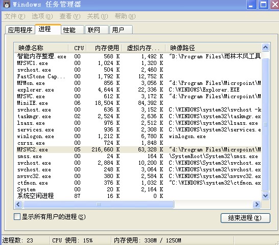The image size is (279, 245).
Task: Click the 84,392 K virtual memory value
Action: click(x=151, y=103)
